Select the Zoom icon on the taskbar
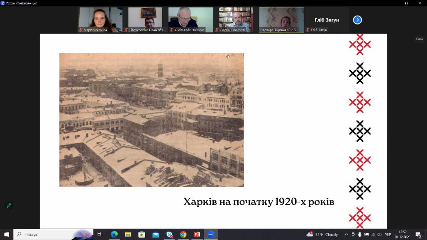 click(211, 234)
